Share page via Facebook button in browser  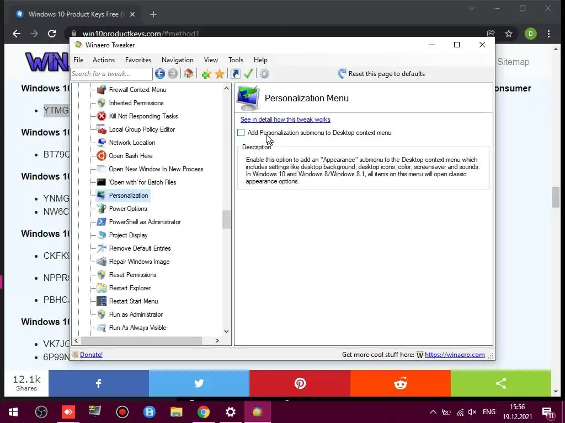pos(99,383)
